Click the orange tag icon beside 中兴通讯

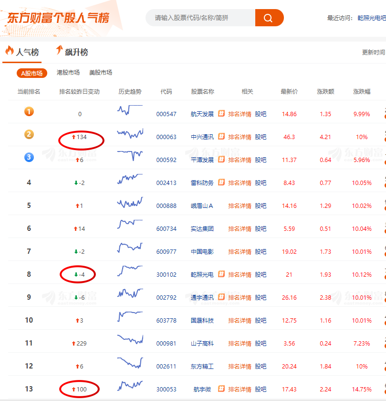[221, 136]
